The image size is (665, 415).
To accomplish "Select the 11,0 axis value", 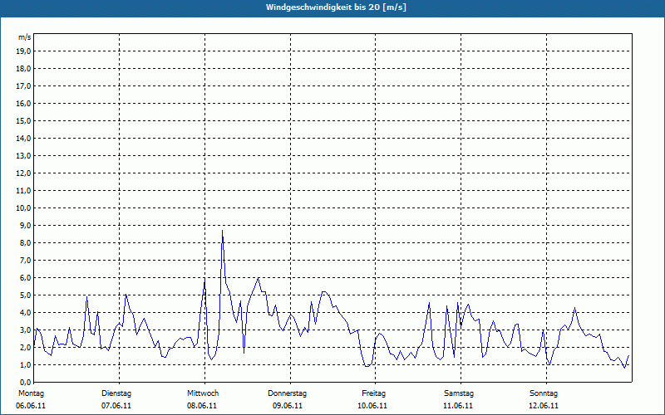I will click(23, 191).
